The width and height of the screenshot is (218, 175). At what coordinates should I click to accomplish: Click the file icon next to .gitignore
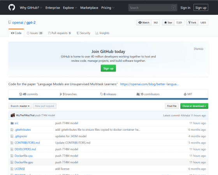(x=12, y=136)
